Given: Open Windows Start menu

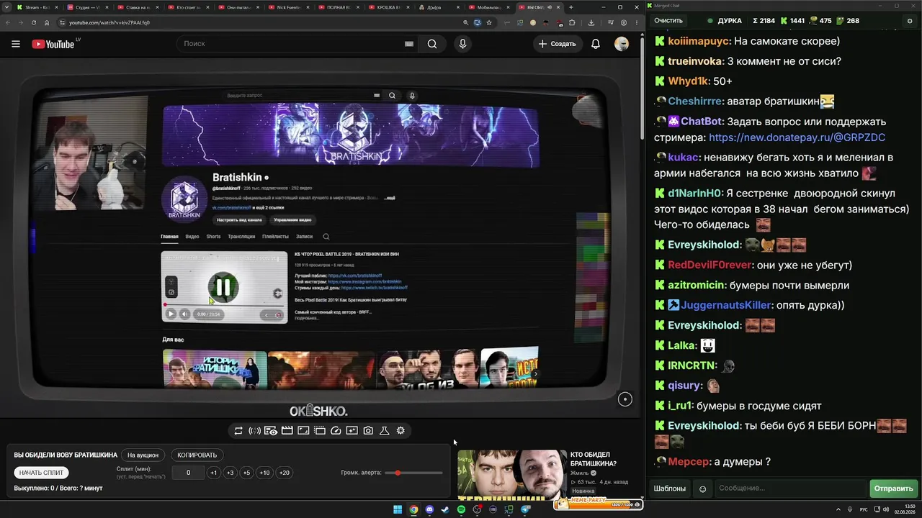Looking at the screenshot, I should 398,510.
